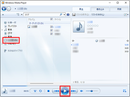
Task: Skip to the previous track
Action: coord(57,91)
